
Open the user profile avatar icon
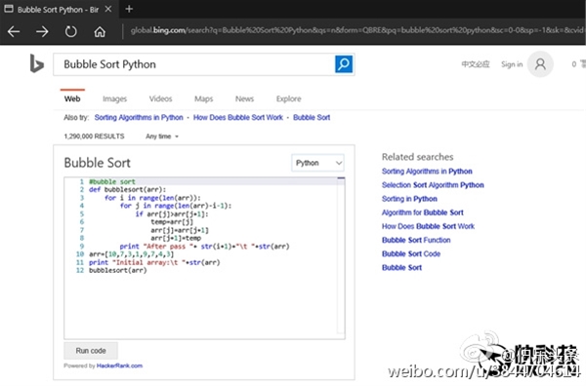coord(540,64)
